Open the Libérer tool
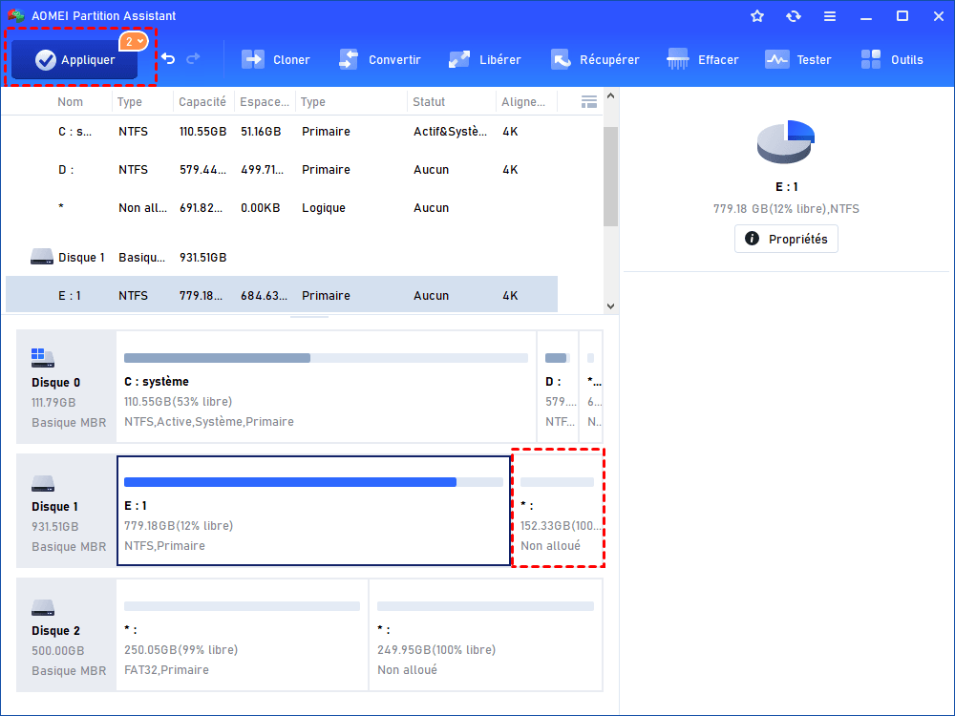 click(485, 59)
